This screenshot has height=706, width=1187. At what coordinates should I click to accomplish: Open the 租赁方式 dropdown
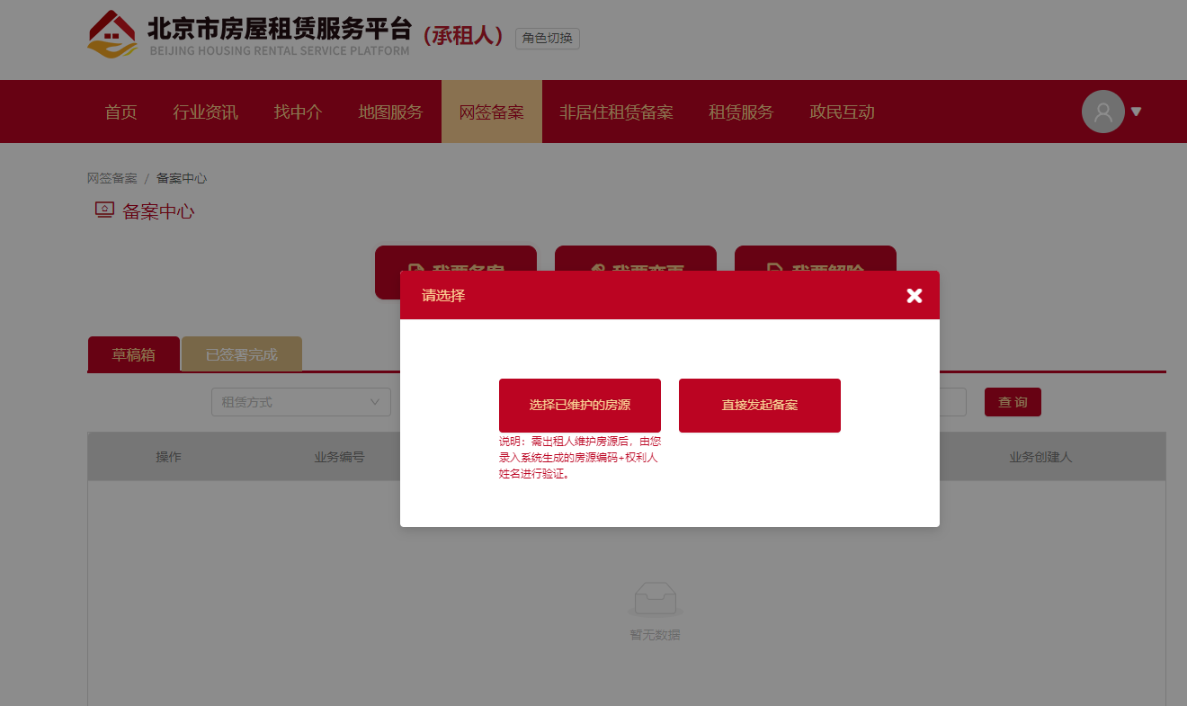pos(301,402)
